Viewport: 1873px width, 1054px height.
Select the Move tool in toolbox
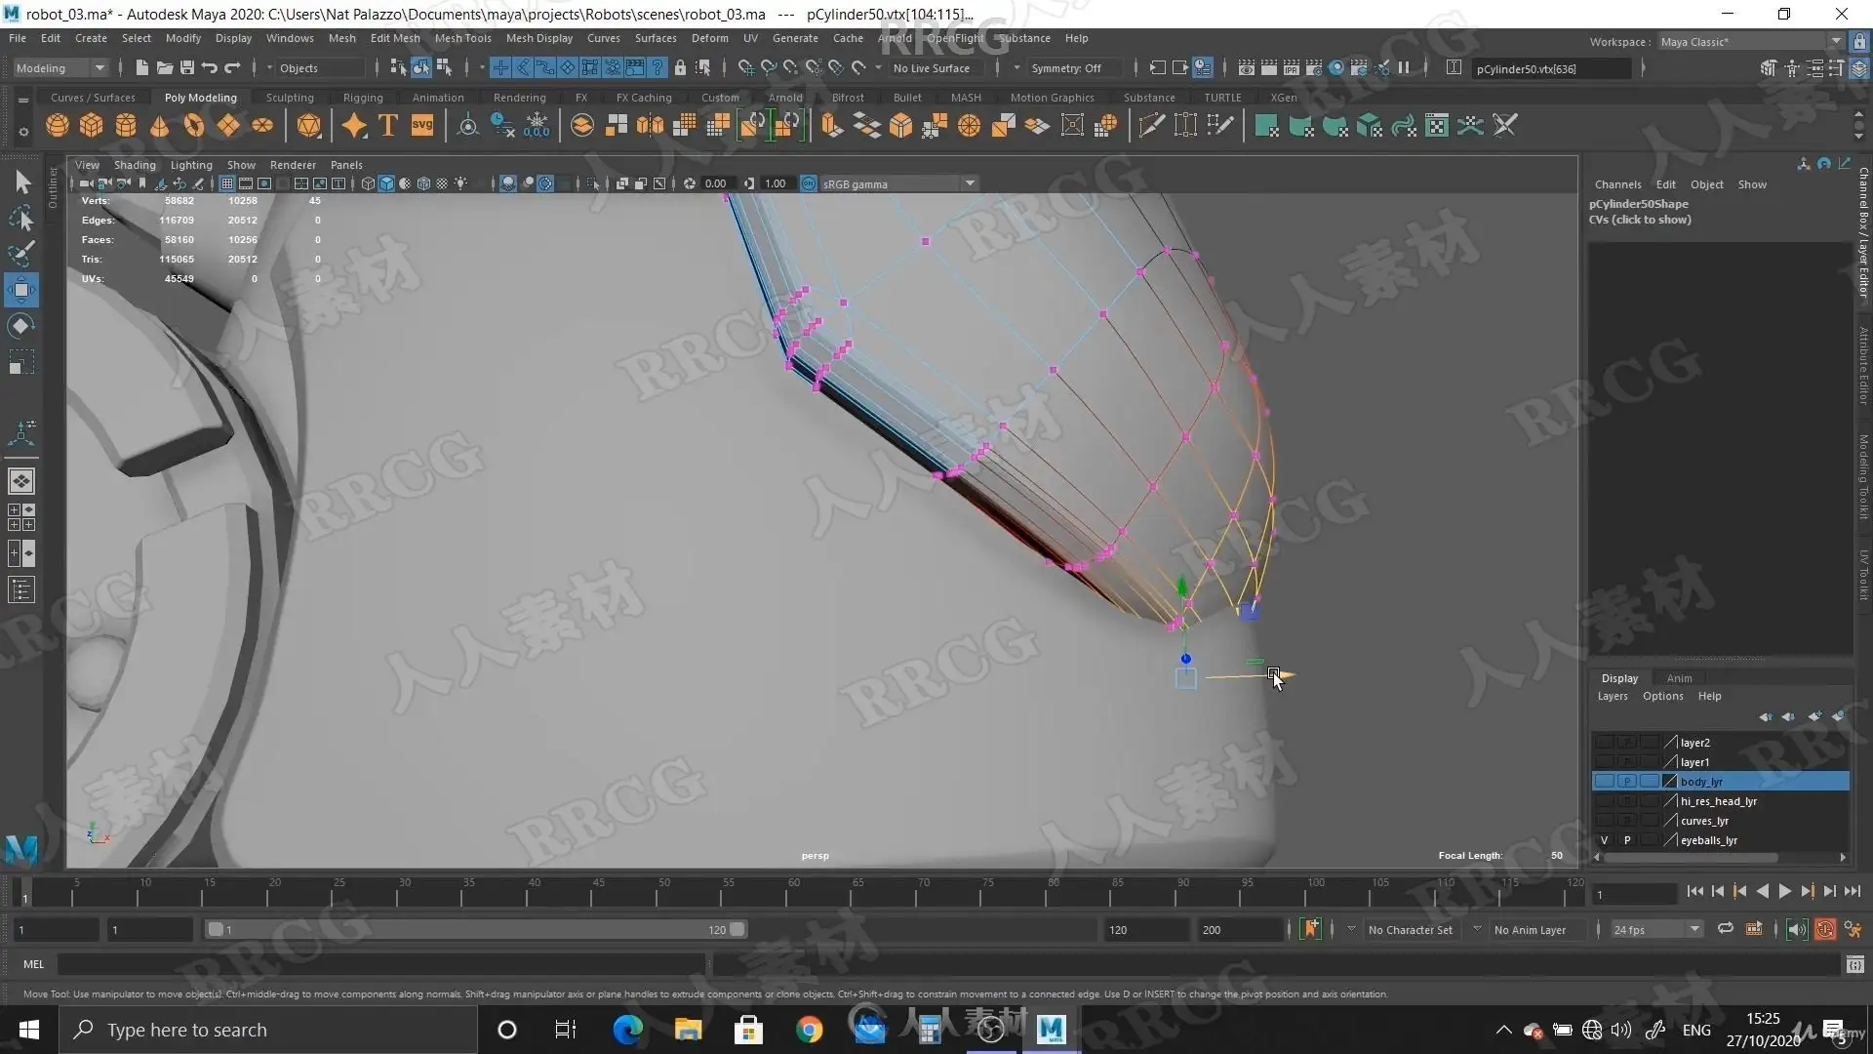[x=20, y=289]
